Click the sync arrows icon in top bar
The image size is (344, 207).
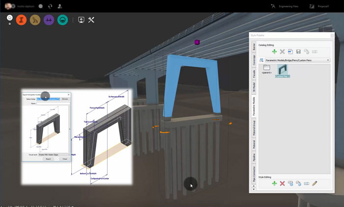(50, 6)
